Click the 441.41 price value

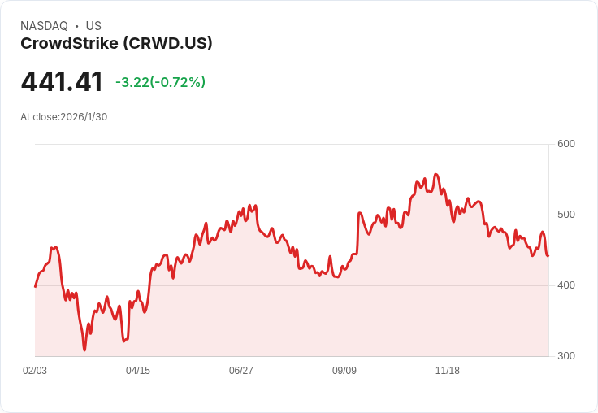tap(62, 81)
